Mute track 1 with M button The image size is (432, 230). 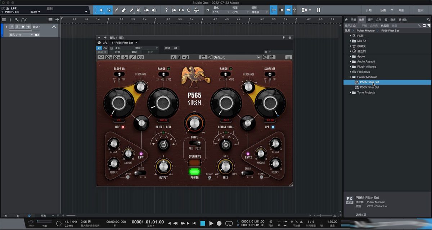[12, 27]
